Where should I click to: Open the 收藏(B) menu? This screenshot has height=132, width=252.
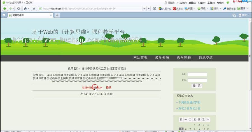[202, 3]
